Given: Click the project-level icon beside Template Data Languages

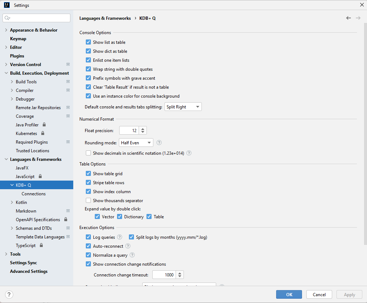Looking at the screenshot, I should click(x=68, y=237).
